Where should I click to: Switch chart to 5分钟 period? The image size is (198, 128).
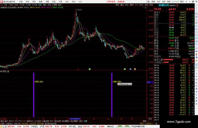tap(16, 5)
